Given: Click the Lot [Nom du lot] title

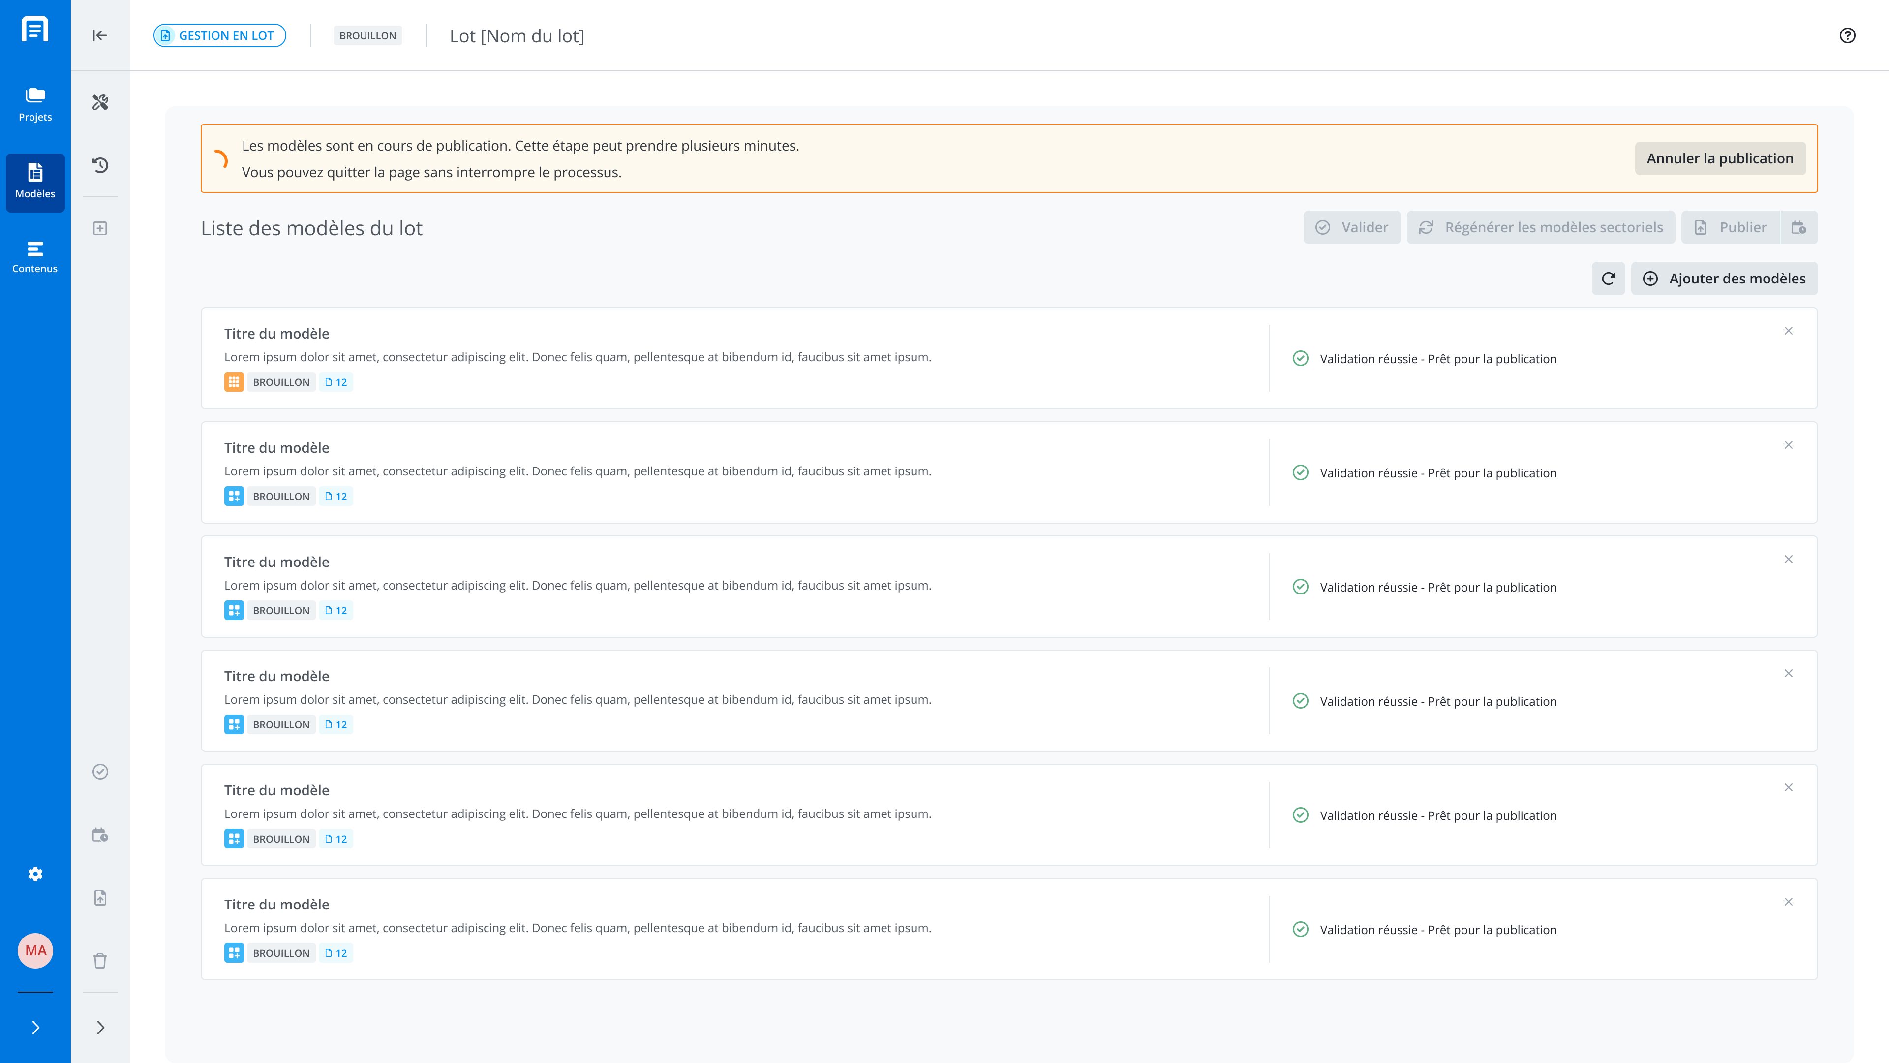Looking at the screenshot, I should coord(517,36).
